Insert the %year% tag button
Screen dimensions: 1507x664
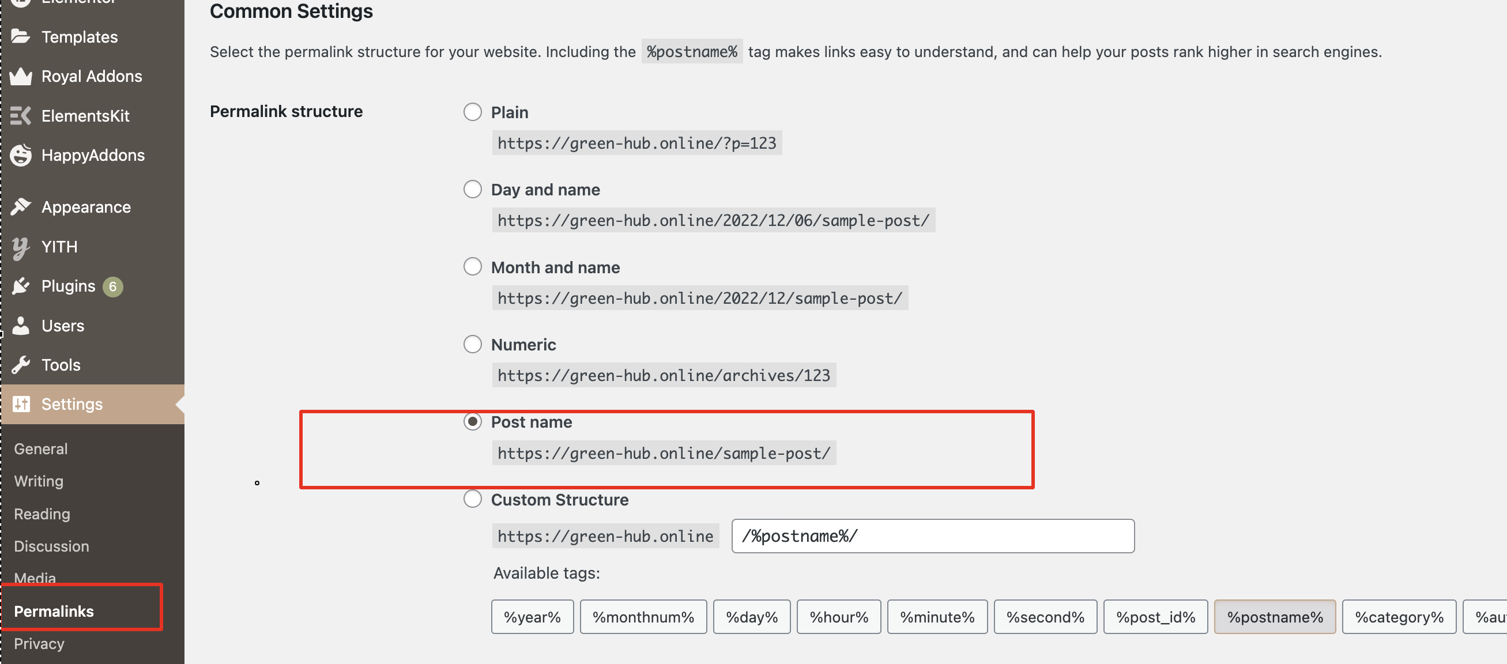click(x=532, y=617)
